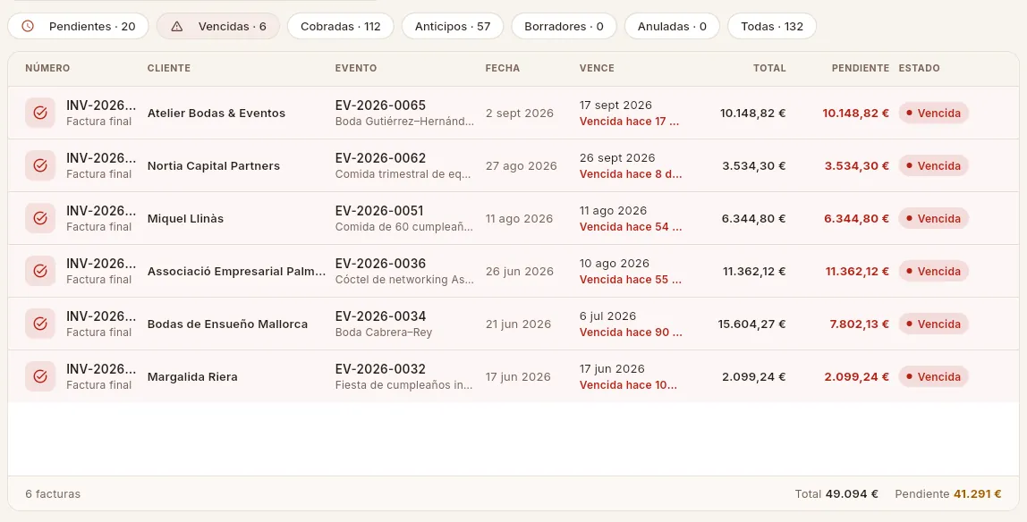Open event EV-2026-0051
This screenshot has height=522, width=1027.
click(x=379, y=211)
